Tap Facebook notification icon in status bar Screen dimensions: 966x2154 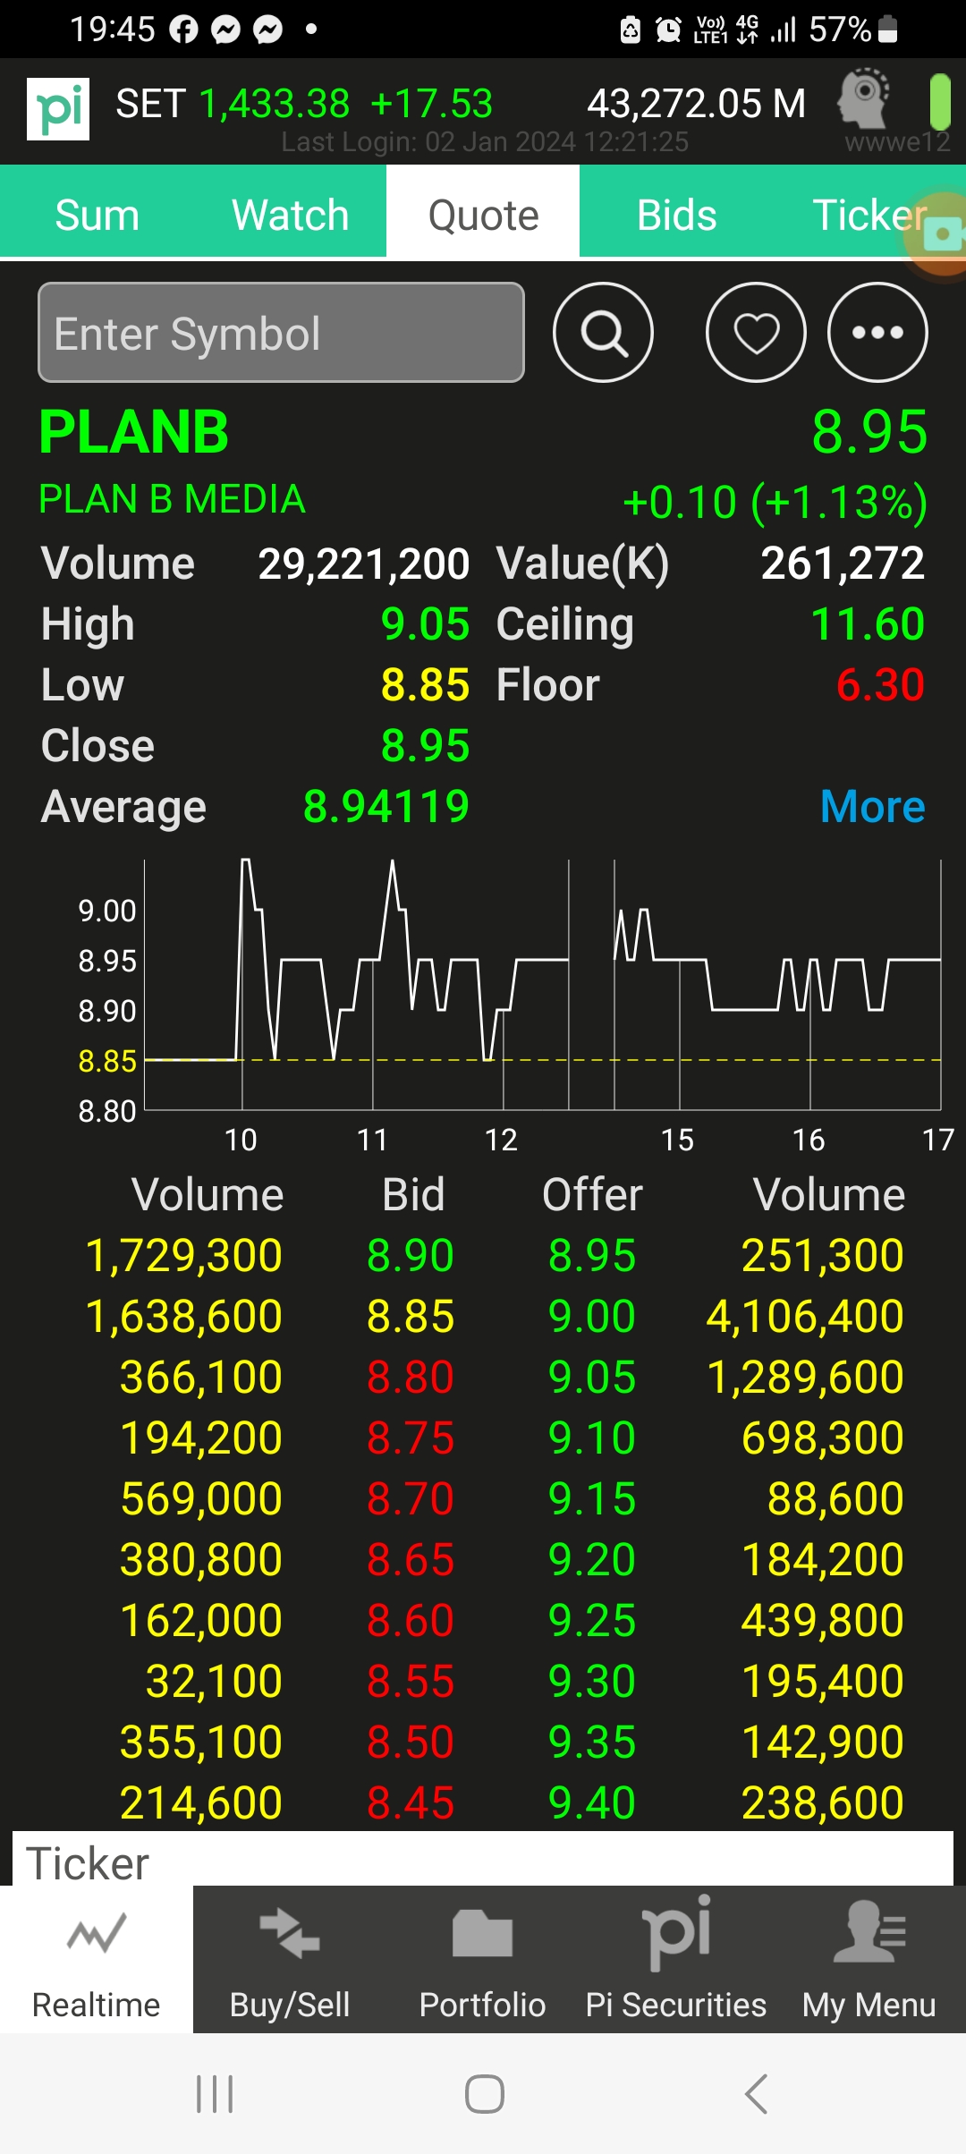[183, 30]
